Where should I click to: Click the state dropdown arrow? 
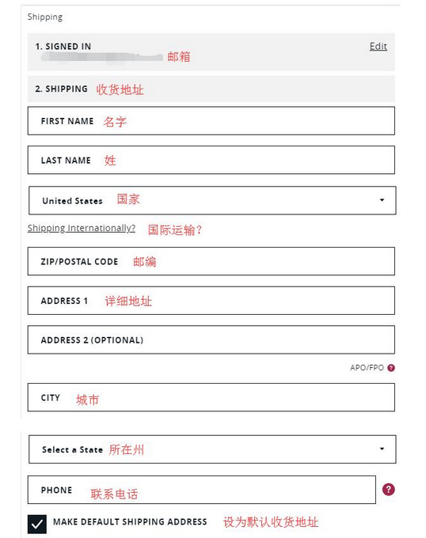pyautogui.click(x=382, y=449)
